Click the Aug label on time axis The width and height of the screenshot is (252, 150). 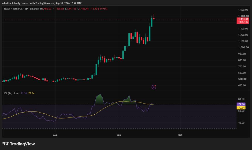click(x=55, y=135)
